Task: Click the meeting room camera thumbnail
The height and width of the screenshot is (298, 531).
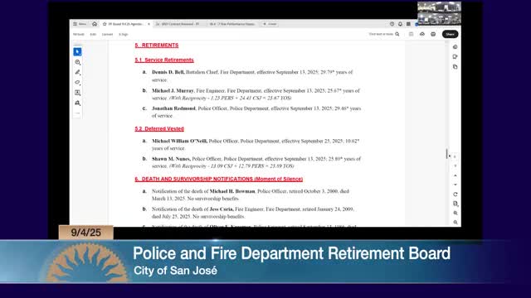Action: click(x=439, y=13)
